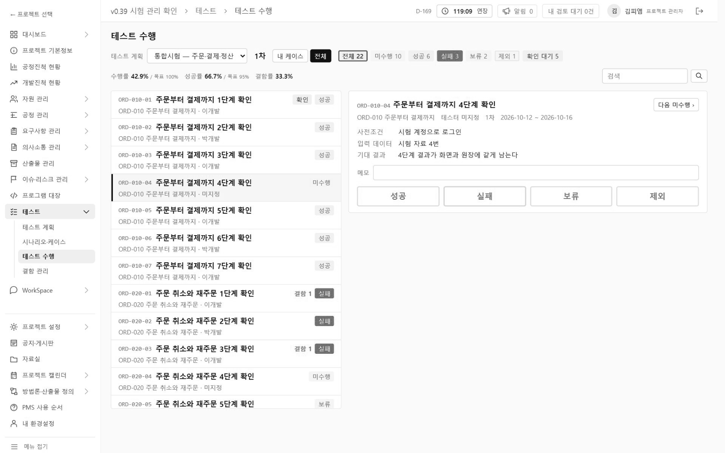Click the WorkSpace chat bubble icon
The height and width of the screenshot is (453, 725).
14,290
